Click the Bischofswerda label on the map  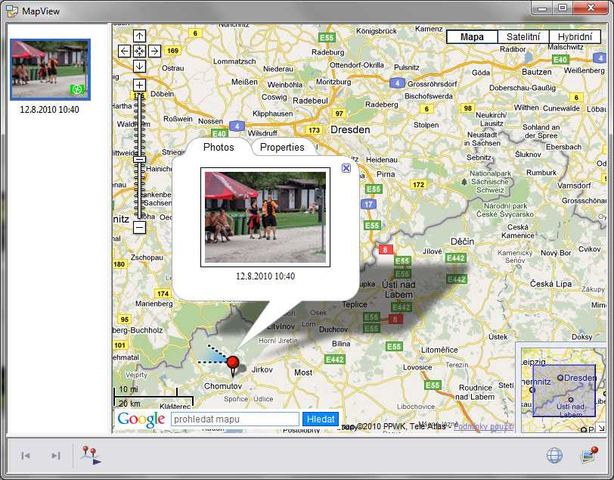(x=429, y=96)
